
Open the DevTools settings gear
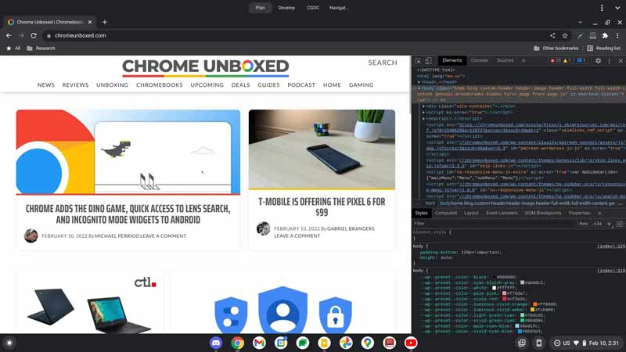(x=598, y=61)
